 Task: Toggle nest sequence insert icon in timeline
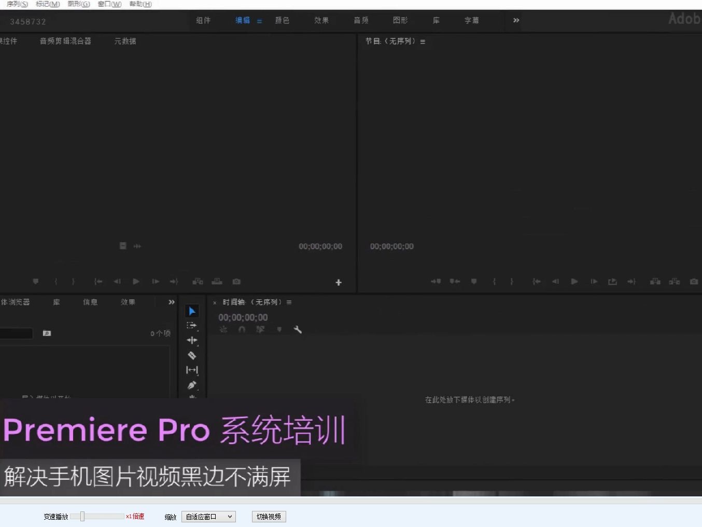coord(223,329)
